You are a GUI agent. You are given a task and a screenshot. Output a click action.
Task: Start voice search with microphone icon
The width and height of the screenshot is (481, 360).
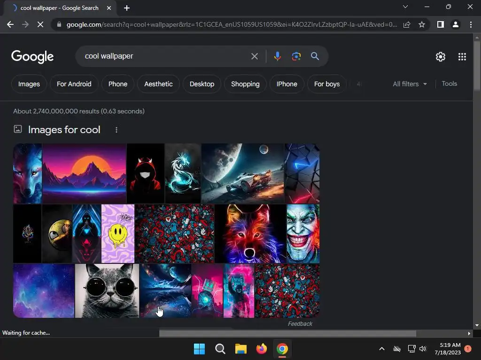coord(278,56)
